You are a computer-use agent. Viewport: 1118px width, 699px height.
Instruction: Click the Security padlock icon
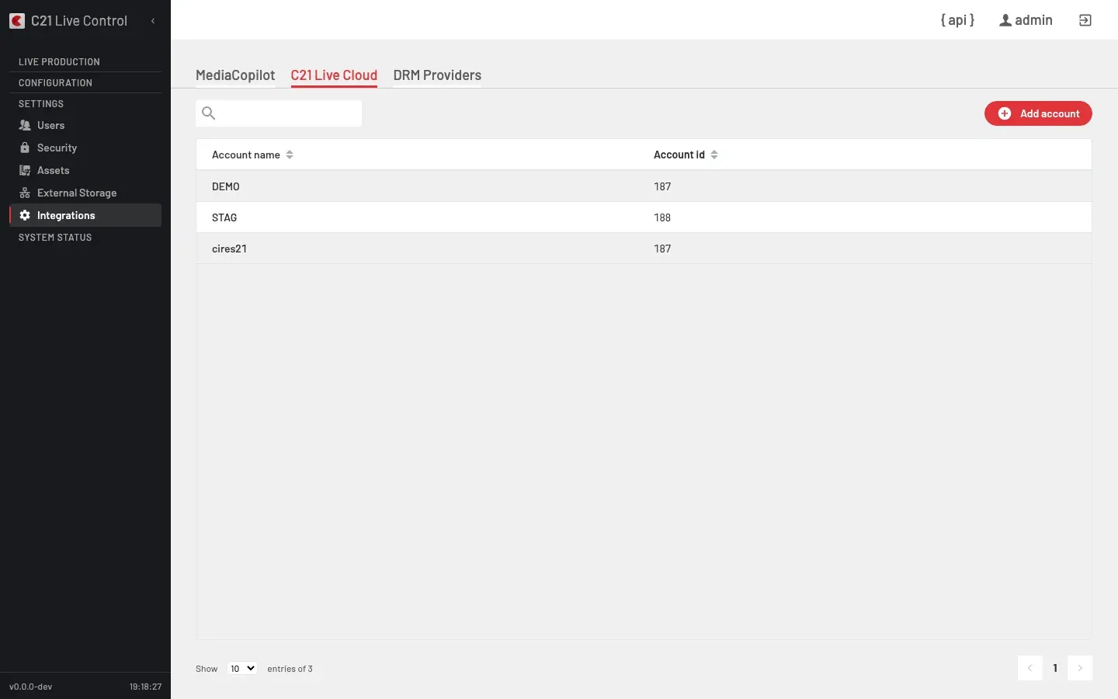pyautogui.click(x=25, y=148)
